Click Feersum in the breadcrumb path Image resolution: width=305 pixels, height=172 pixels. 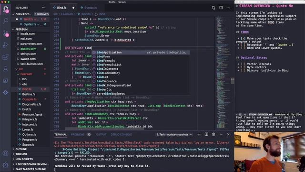pyautogui.click(x=67, y=14)
